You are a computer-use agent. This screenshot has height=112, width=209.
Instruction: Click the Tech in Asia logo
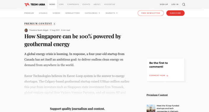pyautogui.click(x=35, y=4)
